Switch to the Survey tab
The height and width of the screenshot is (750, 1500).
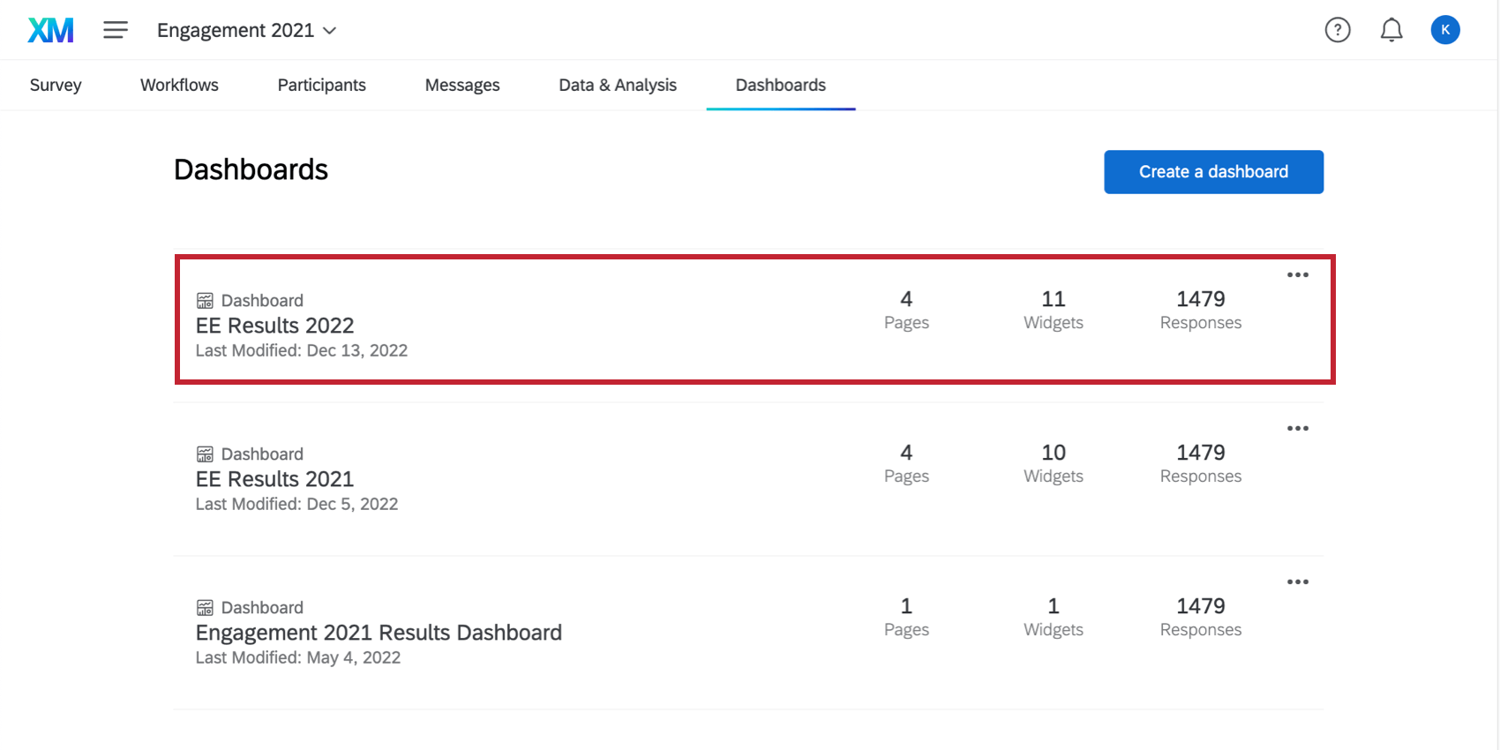tap(56, 85)
